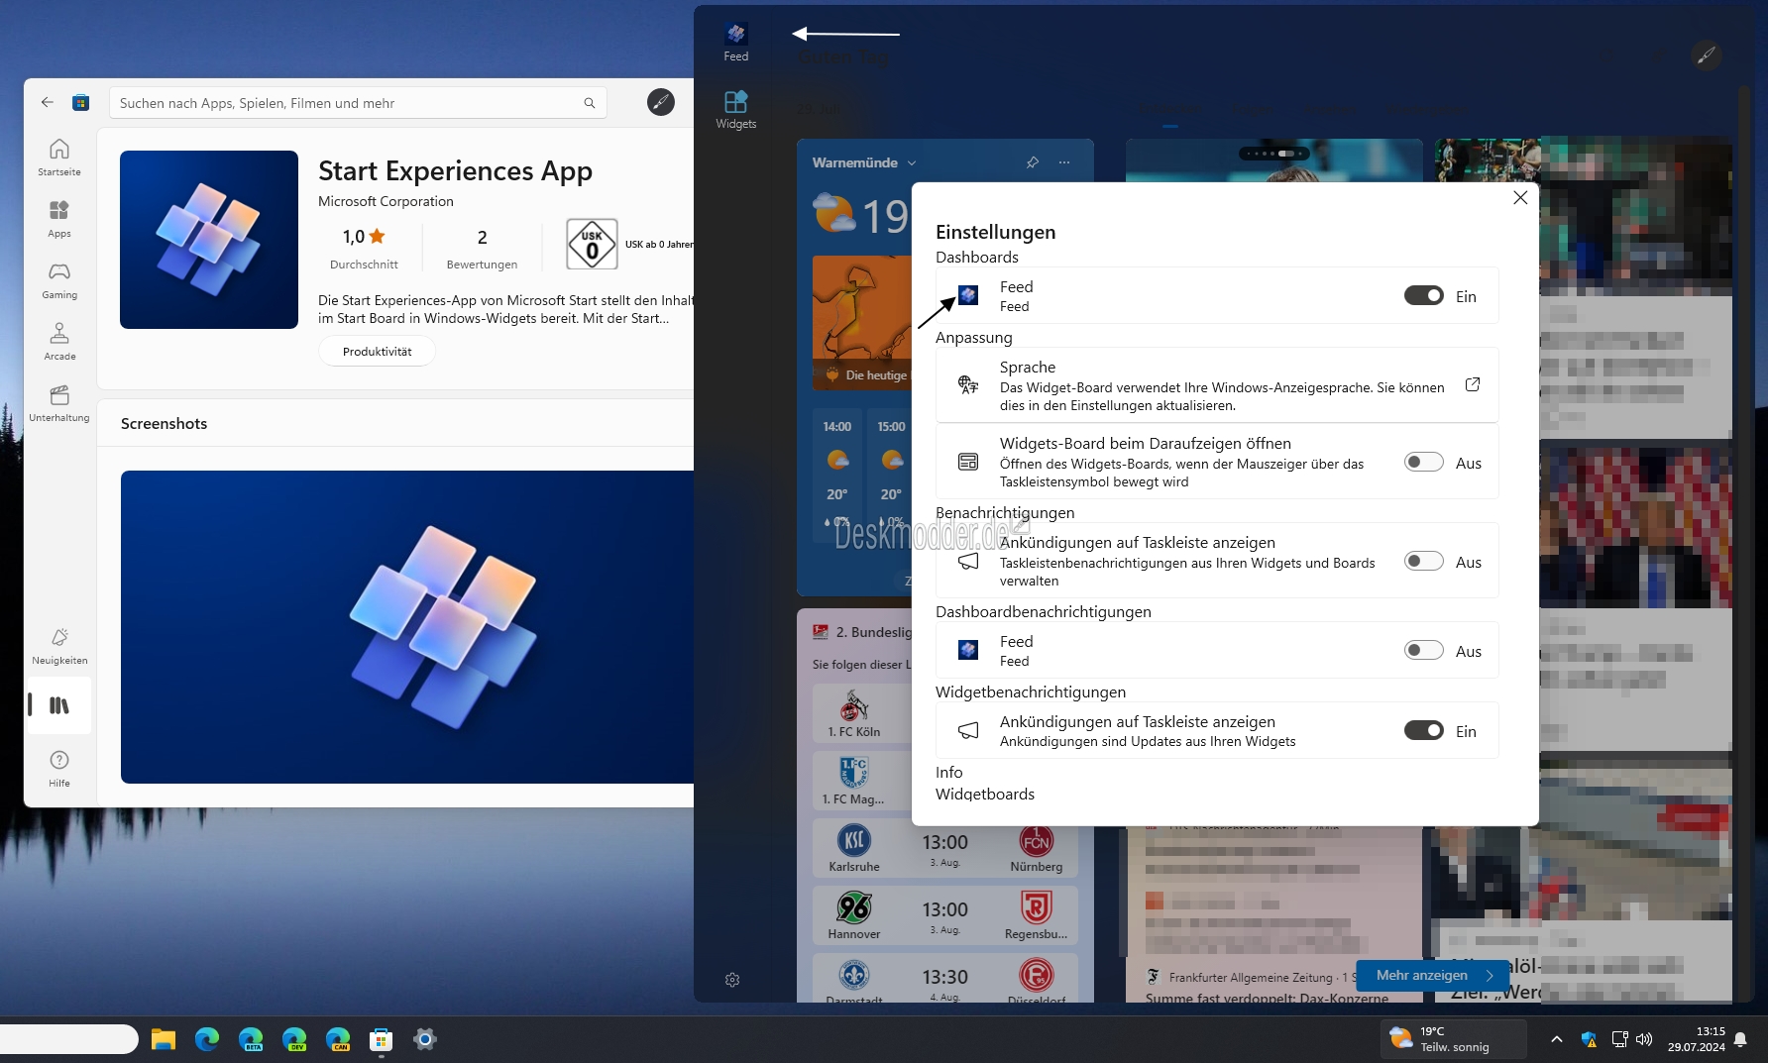Open Settings app from taskbar

click(x=425, y=1039)
